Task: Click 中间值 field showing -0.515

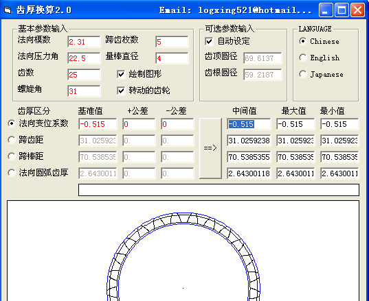Action: coord(249,124)
